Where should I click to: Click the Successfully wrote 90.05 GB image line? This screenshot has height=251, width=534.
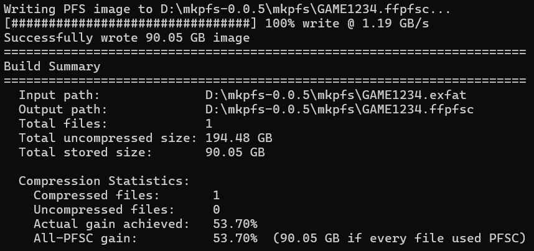127,38
